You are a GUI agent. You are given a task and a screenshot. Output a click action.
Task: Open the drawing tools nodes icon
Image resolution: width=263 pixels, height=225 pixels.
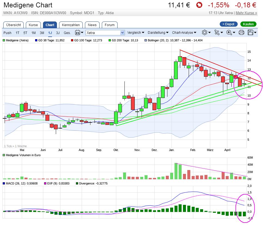(217, 32)
